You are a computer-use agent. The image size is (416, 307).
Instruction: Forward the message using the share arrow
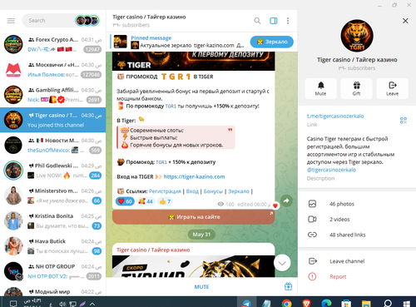(286, 201)
